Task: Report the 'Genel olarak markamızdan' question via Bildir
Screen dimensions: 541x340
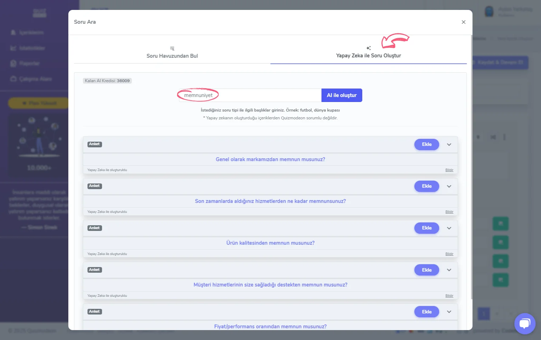Action: click(x=449, y=170)
